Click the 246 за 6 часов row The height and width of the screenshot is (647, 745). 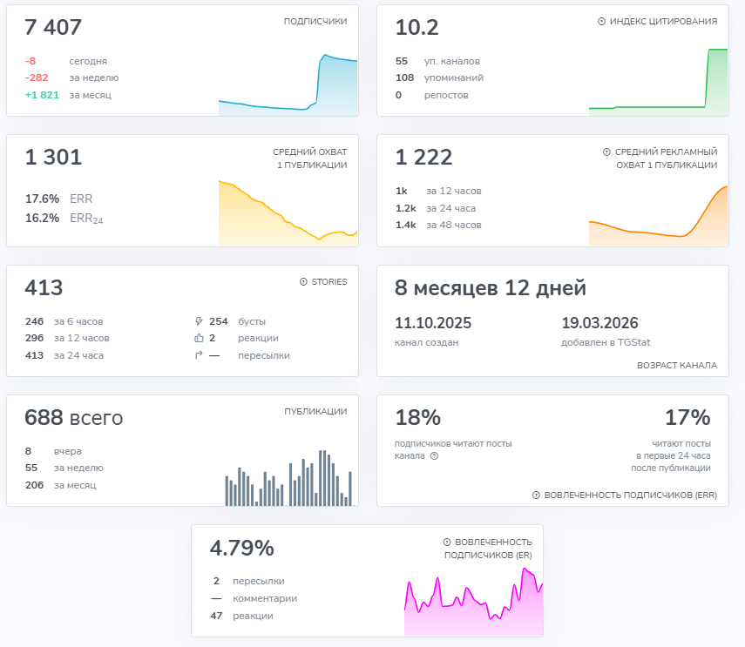click(64, 321)
